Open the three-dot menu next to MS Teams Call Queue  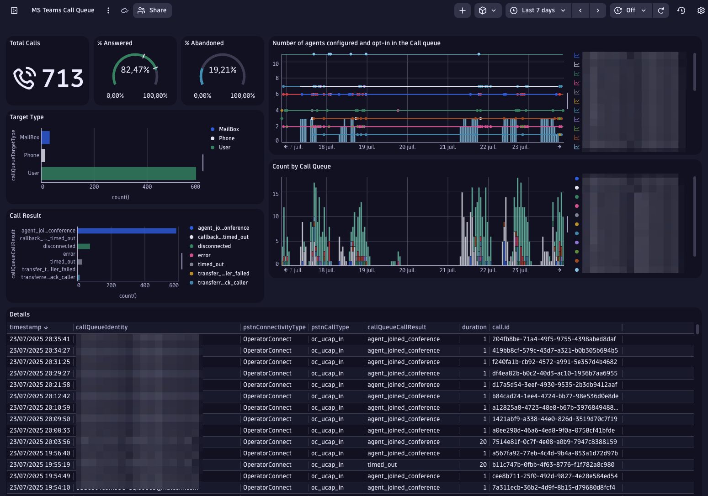pos(108,10)
